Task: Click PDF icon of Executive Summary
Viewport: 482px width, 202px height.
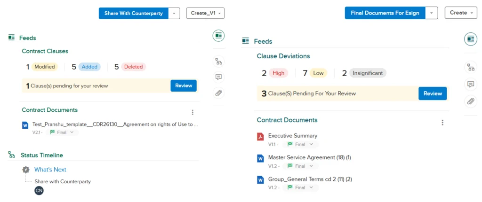Action: (x=260, y=137)
